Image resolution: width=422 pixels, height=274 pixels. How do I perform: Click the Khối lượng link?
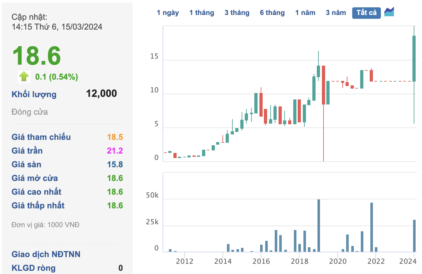click(33, 94)
